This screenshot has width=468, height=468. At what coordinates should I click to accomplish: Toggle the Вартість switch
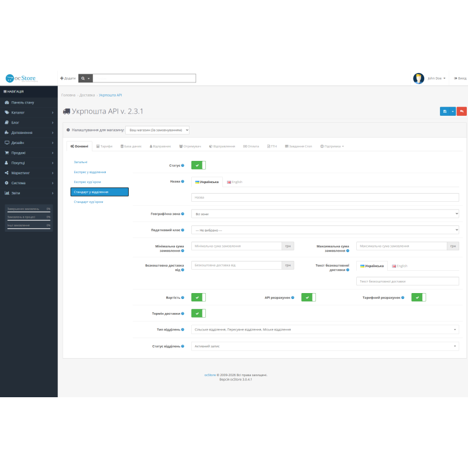pos(198,297)
